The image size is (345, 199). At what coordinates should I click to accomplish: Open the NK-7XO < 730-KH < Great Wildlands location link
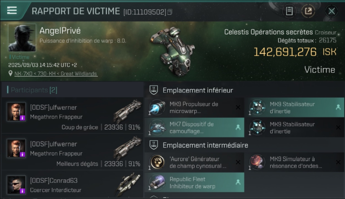[x=56, y=74]
